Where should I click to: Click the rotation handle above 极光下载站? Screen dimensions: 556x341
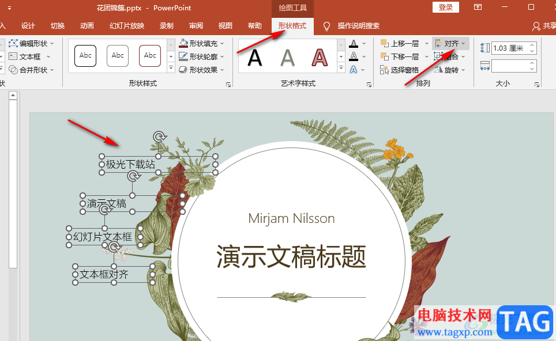click(159, 137)
